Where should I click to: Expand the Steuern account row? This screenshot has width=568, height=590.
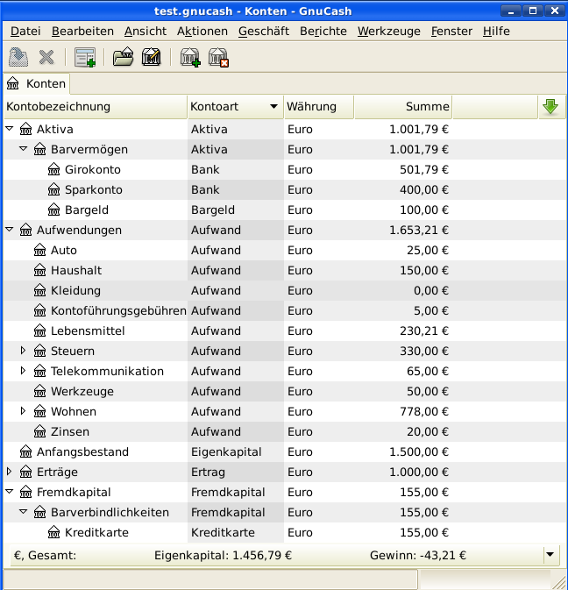[x=24, y=351]
